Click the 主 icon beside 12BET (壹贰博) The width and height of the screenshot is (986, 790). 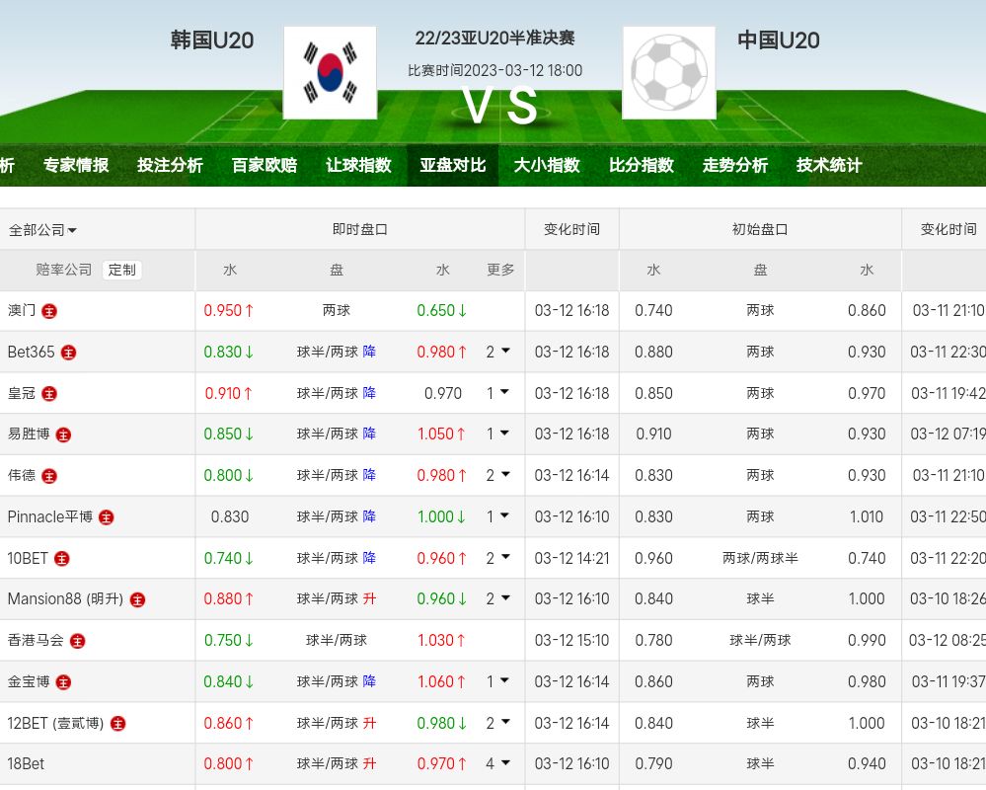pos(118,724)
